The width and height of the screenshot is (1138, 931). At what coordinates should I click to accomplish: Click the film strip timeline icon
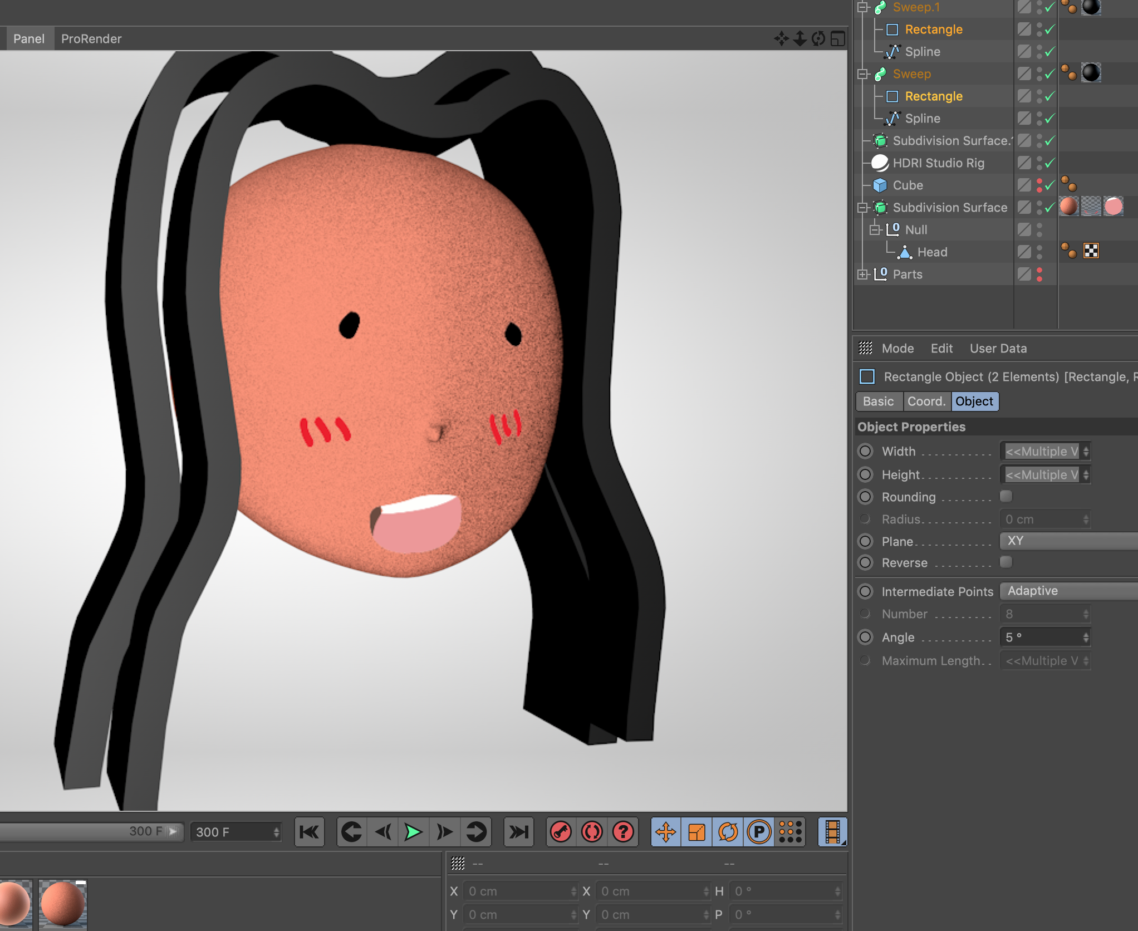tap(832, 832)
